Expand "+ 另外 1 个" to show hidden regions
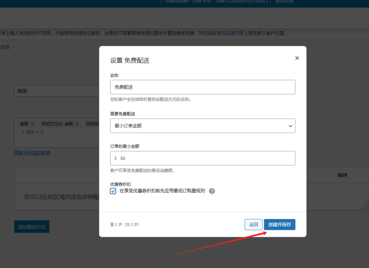The width and height of the screenshot is (369, 268). click(32, 132)
